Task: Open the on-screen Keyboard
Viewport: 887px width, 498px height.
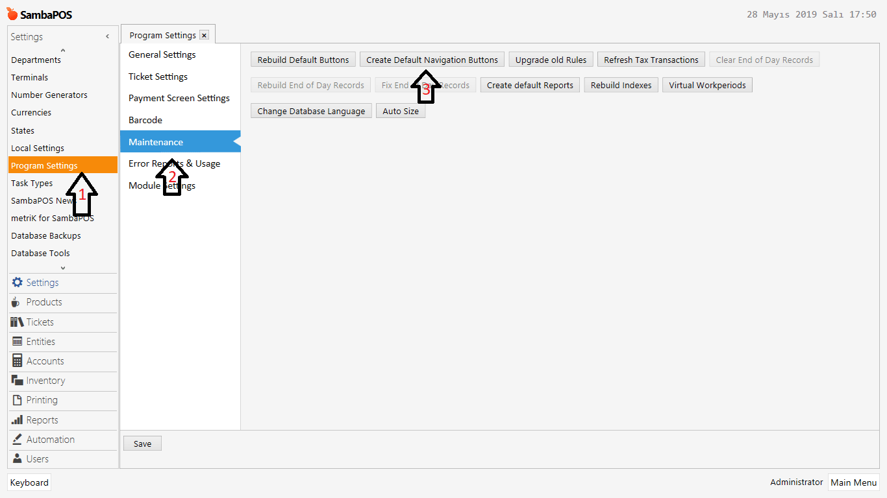Action: [x=29, y=482]
